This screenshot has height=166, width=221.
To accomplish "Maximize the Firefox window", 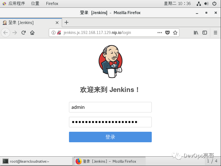I will pyautogui.click(x=206, y=13).
